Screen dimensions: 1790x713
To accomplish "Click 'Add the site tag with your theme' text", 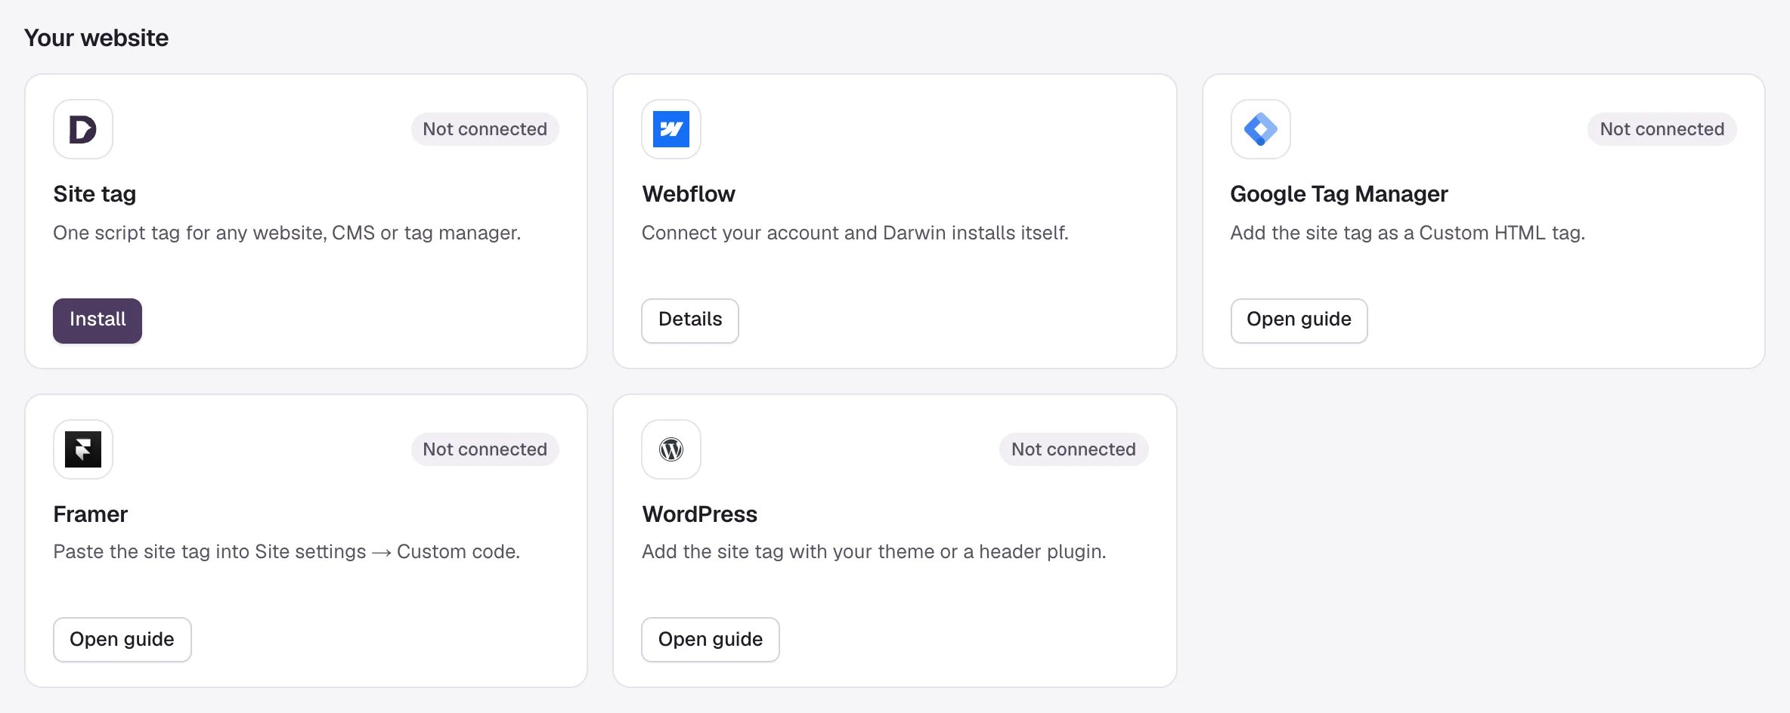I will click(x=874, y=552).
